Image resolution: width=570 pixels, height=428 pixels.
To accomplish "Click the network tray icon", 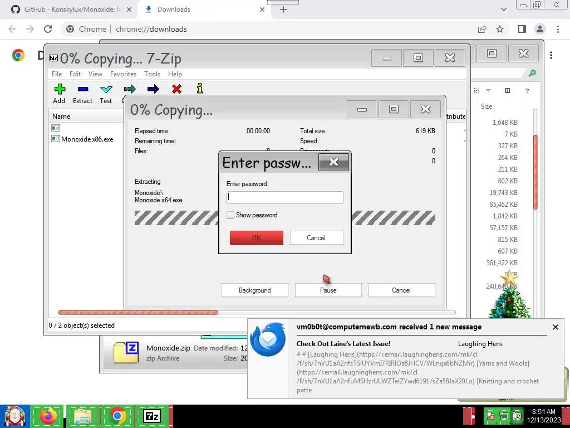I will [x=503, y=416].
